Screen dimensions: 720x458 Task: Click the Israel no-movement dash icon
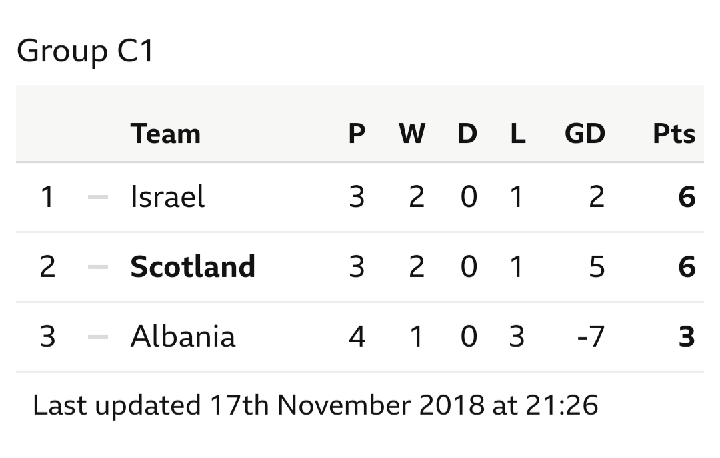coord(98,197)
